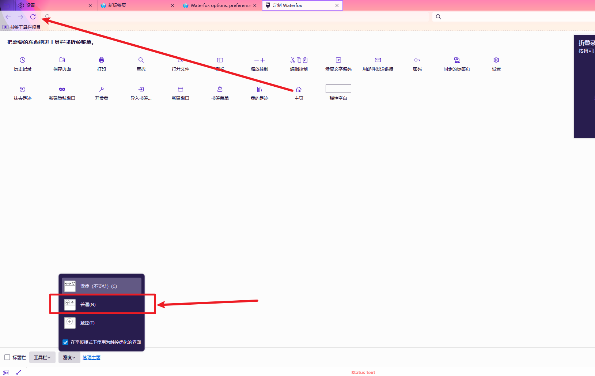Click the 保存页面 (save page) icon
Viewport: 595px width, 376px height.
tap(62, 60)
